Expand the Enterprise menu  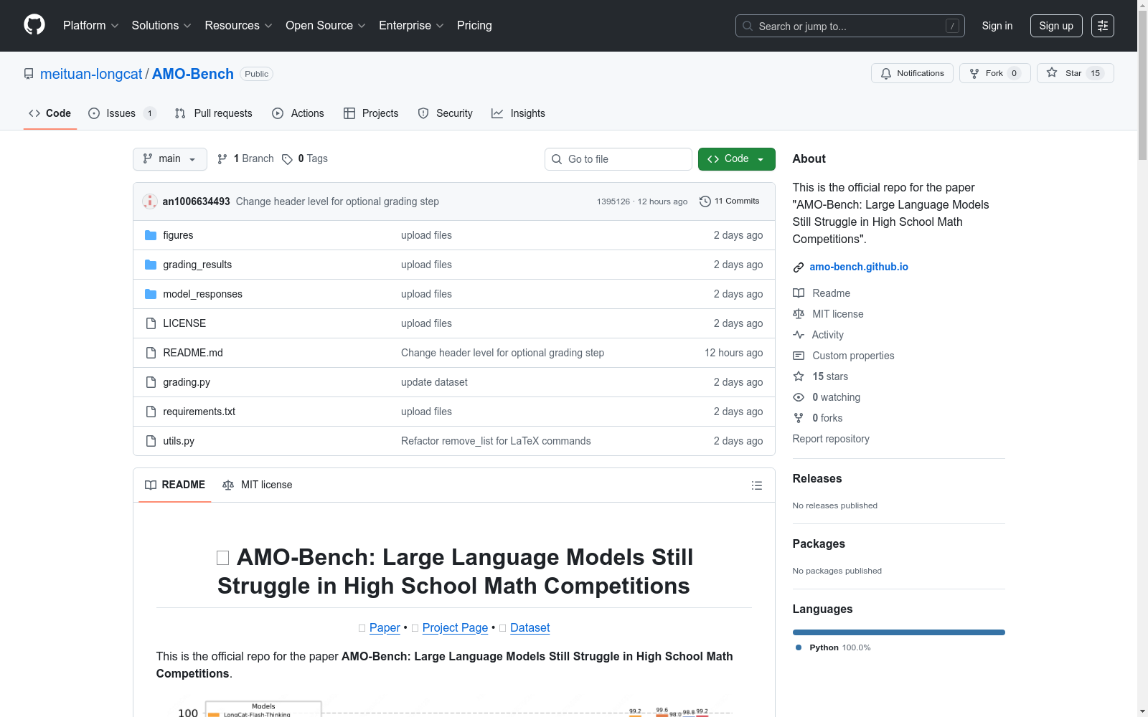pos(412,26)
